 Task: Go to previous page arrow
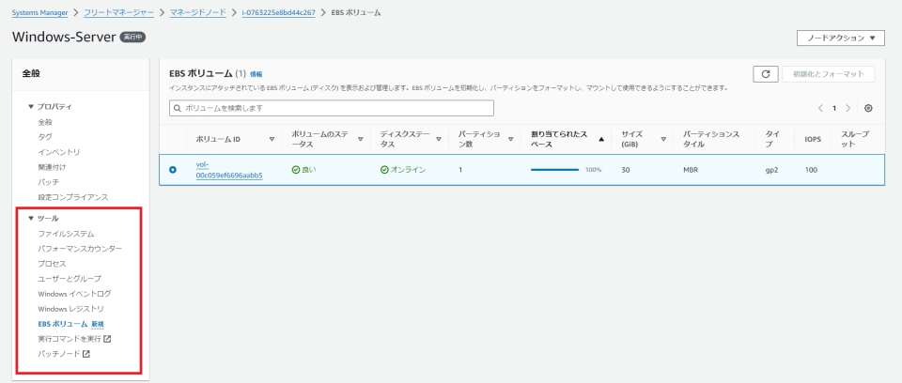click(x=820, y=108)
